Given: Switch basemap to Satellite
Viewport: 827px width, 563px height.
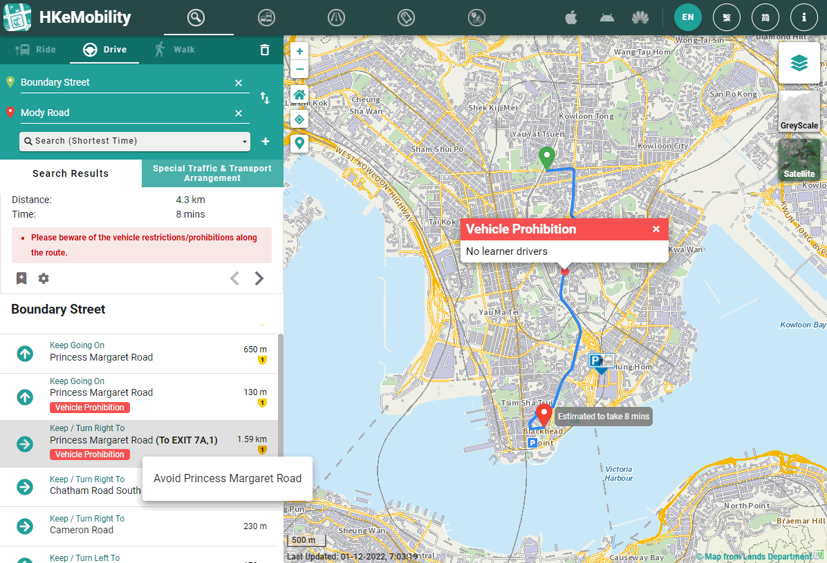Looking at the screenshot, I should (x=799, y=160).
